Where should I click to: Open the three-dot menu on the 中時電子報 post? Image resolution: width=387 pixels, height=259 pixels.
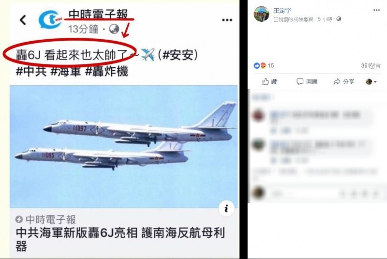pos(227,20)
